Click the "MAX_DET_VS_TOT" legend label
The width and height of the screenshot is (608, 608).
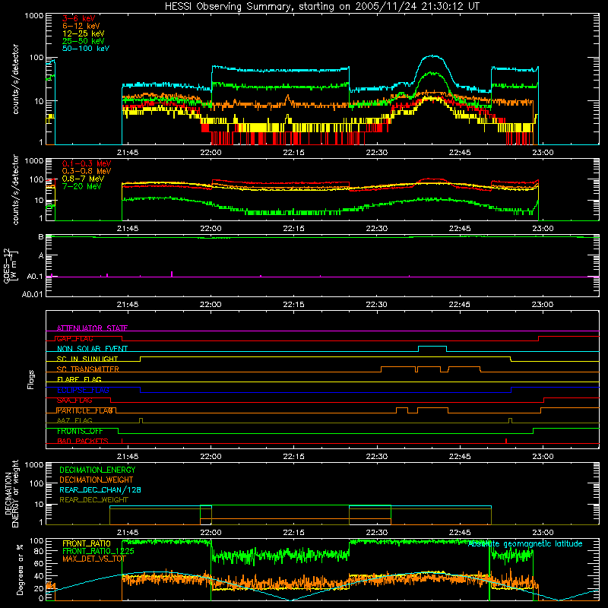click(94, 559)
